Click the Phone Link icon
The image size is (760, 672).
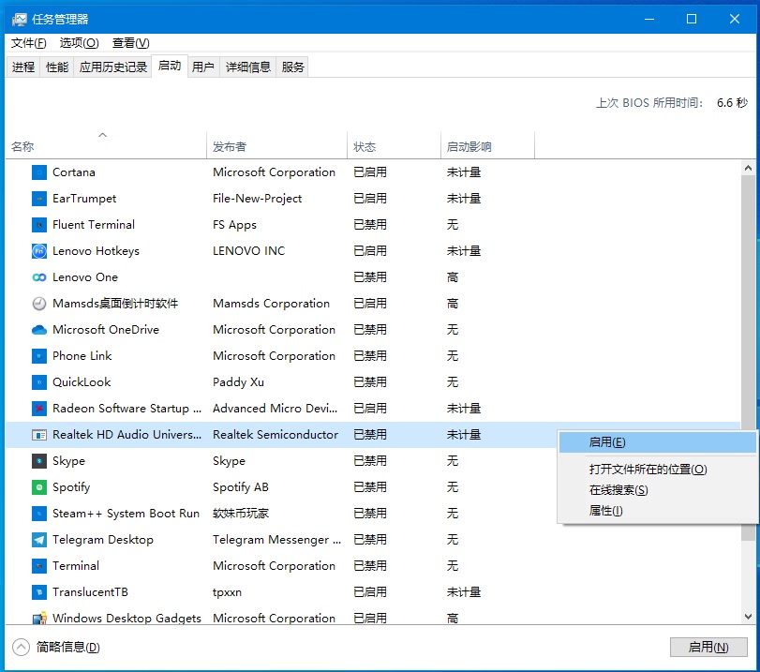tap(39, 356)
